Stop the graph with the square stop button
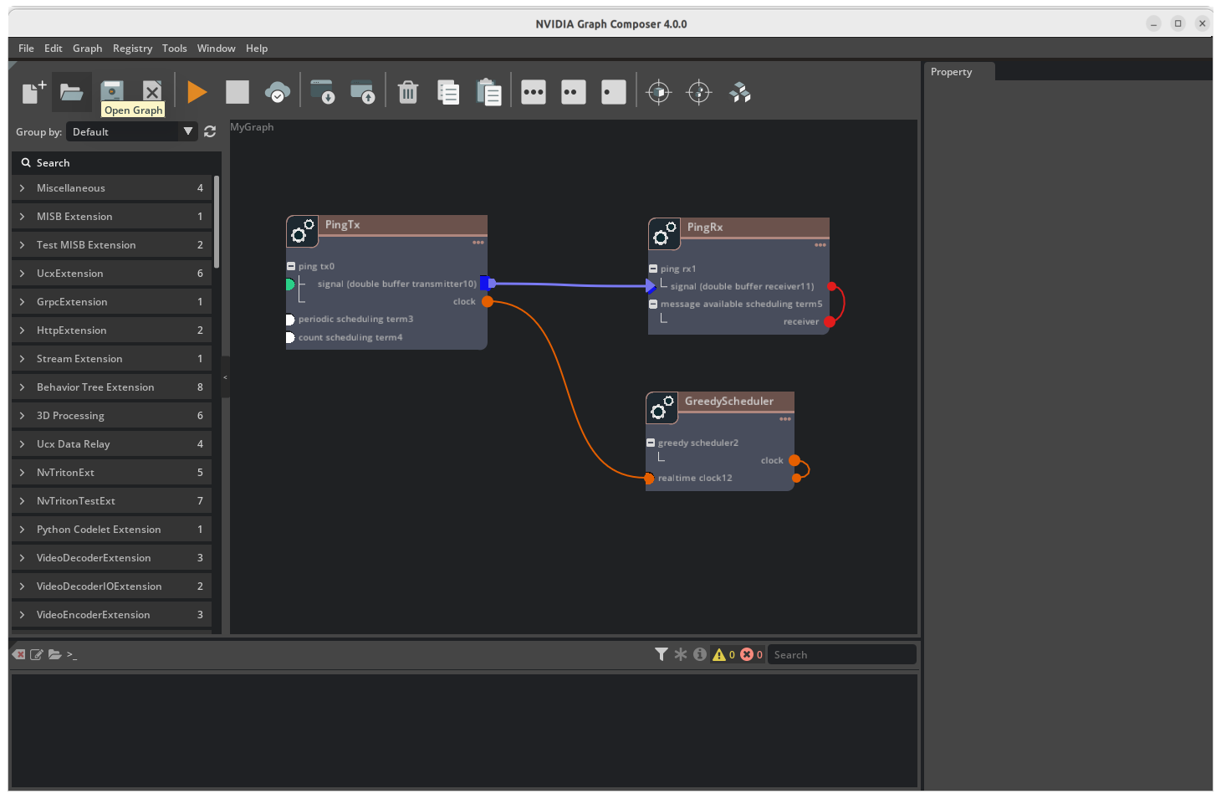Viewport: 1221px width, 799px height. [x=238, y=91]
